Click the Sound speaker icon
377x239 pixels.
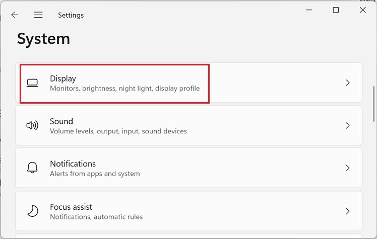(32, 126)
